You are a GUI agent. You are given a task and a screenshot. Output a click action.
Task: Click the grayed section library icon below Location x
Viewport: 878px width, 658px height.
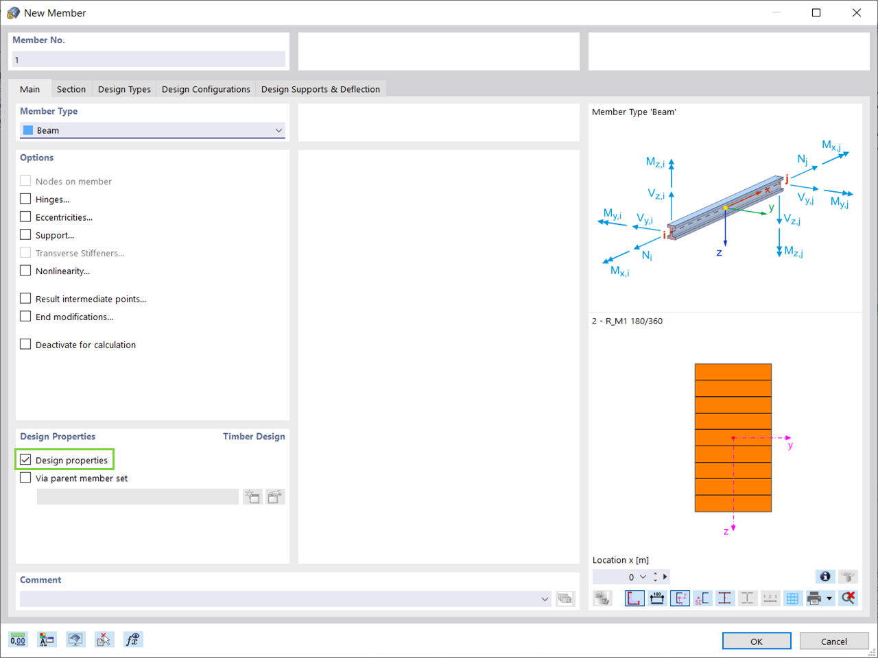pos(603,598)
